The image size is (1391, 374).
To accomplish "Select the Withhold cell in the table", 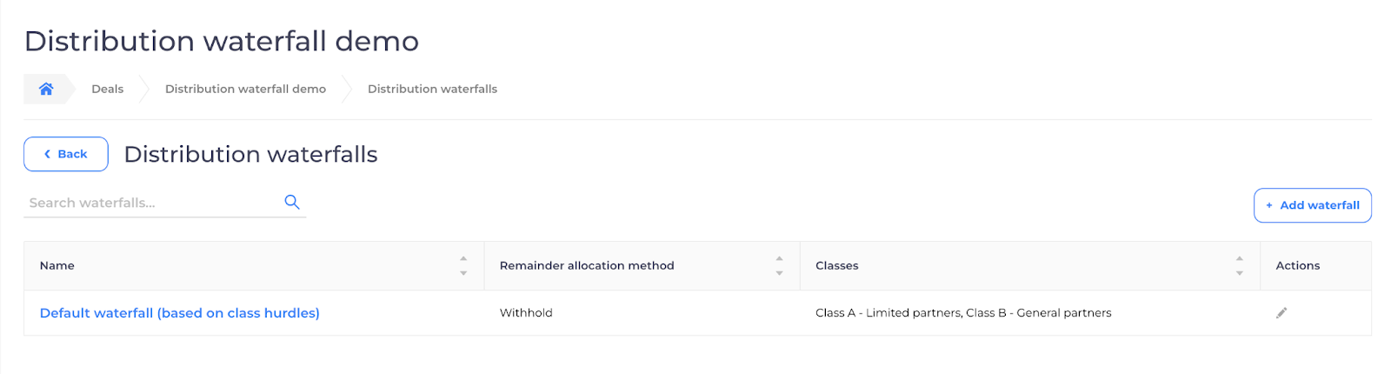I will [526, 313].
